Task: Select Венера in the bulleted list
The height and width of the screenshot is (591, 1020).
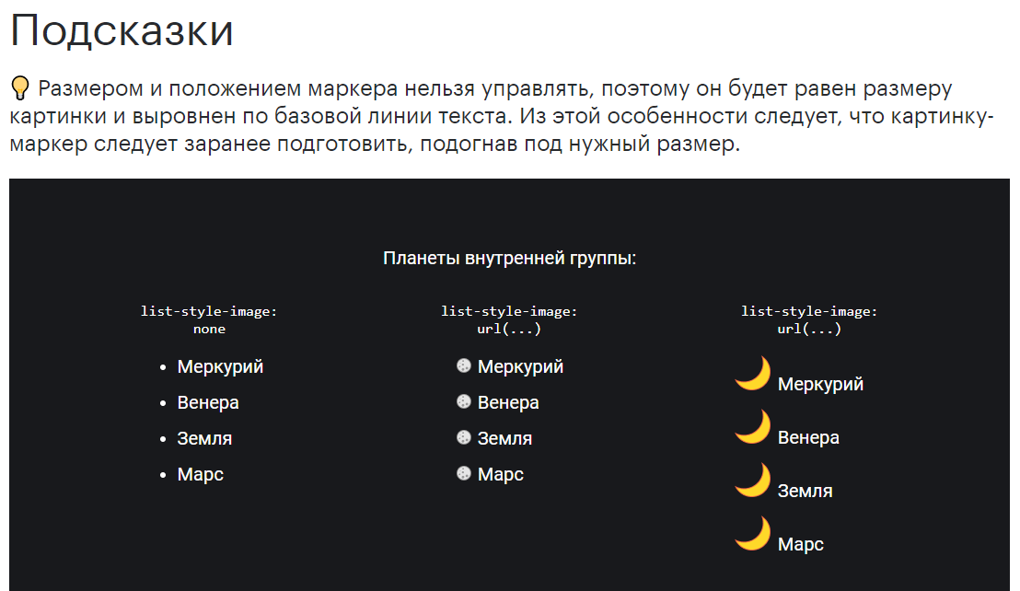Action: 208,402
